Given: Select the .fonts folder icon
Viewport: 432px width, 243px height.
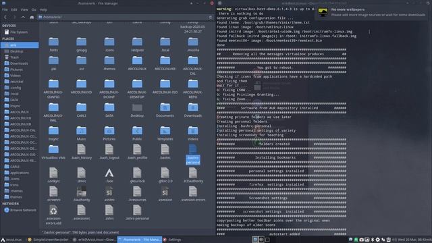Looking at the screenshot, I should click(53, 42).
